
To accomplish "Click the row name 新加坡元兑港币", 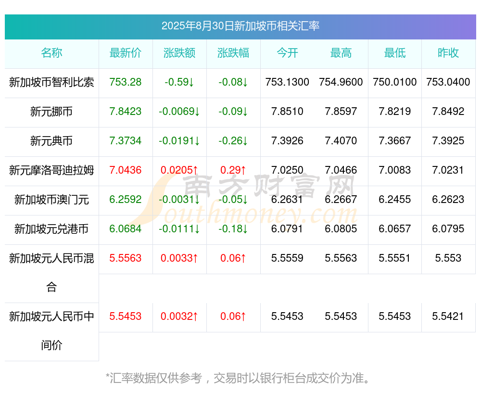I will coord(51,229).
